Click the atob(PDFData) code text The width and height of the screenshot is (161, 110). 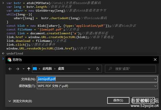click(x=39, y=3)
